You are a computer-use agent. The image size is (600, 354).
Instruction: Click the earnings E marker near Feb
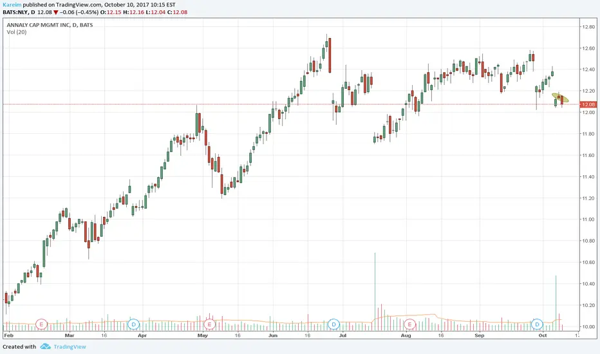pyautogui.click(x=41, y=324)
